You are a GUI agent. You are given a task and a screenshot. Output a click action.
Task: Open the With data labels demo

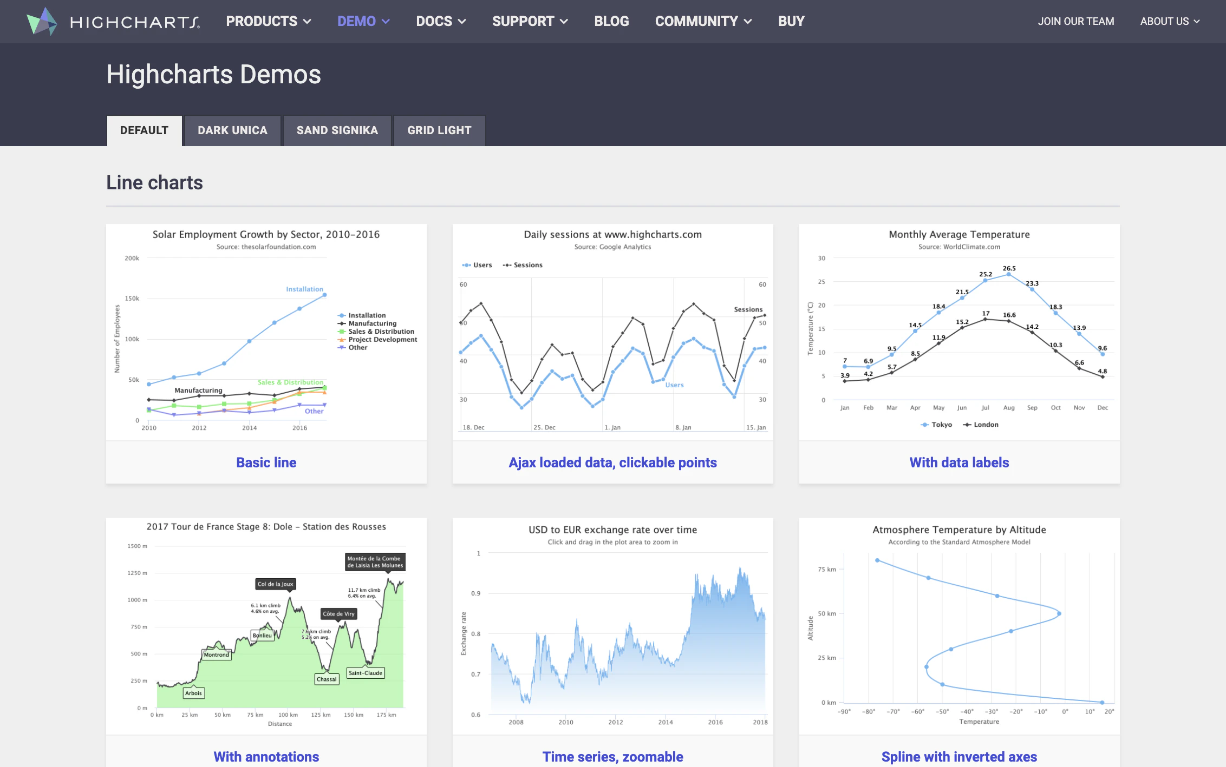(959, 462)
